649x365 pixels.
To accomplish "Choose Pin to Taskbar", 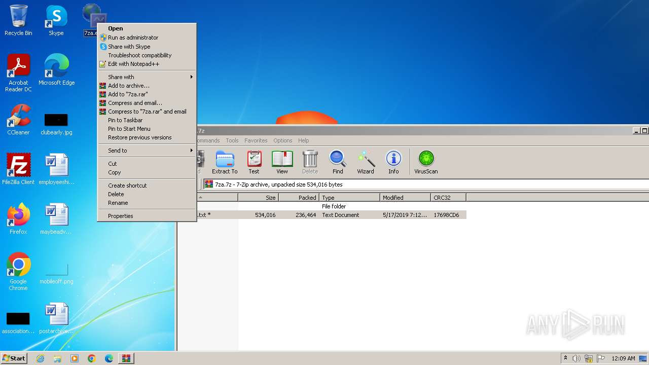I will (147, 120).
